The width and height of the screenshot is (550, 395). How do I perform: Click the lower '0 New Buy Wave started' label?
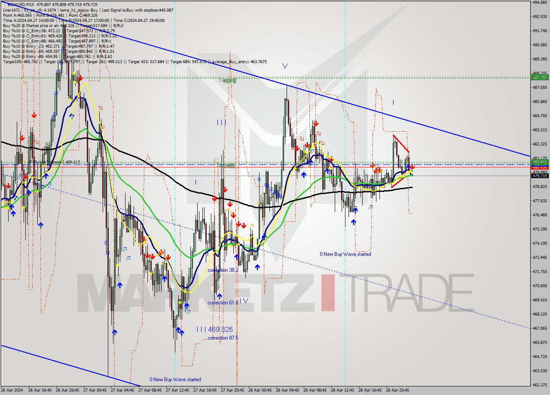point(175,380)
